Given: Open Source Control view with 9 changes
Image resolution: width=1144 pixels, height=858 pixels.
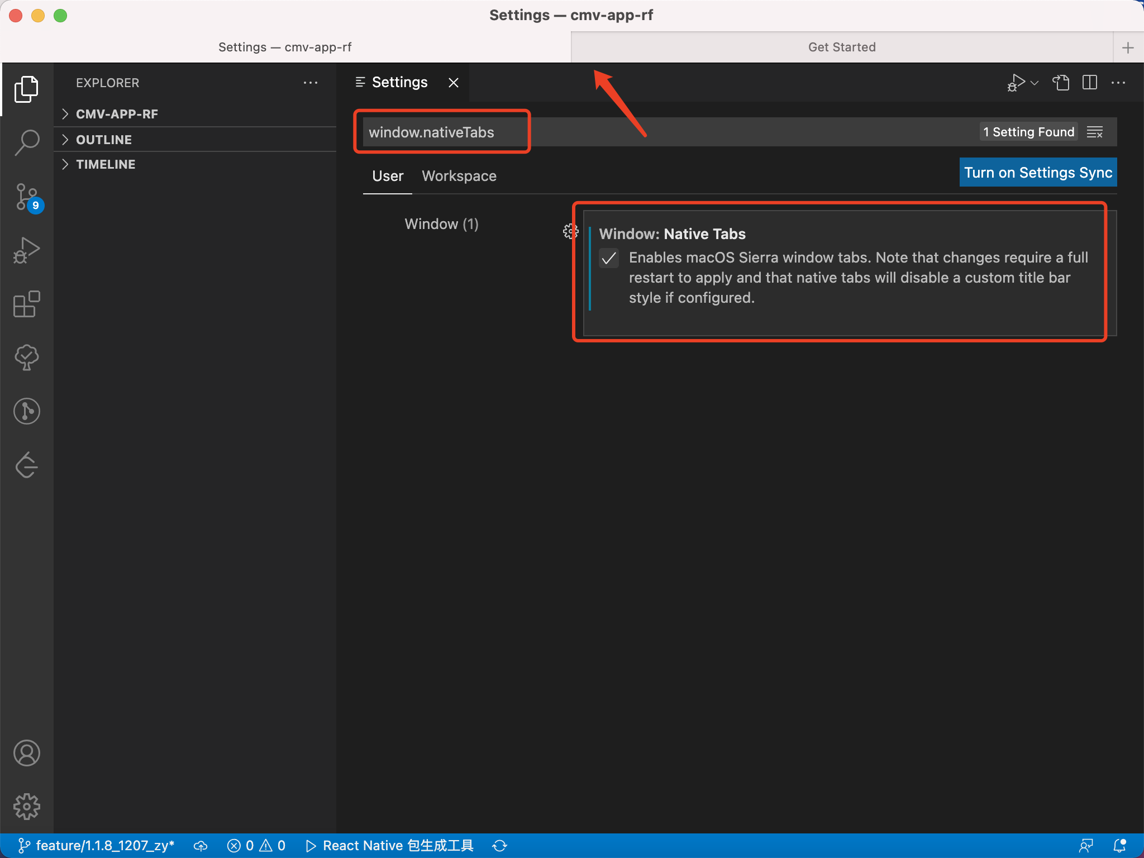Looking at the screenshot, I should point(27,197).
